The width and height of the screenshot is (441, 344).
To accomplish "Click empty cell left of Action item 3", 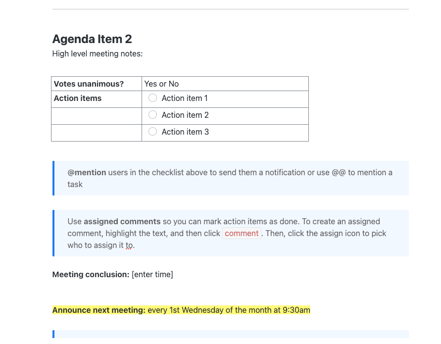I will (97, 132).
